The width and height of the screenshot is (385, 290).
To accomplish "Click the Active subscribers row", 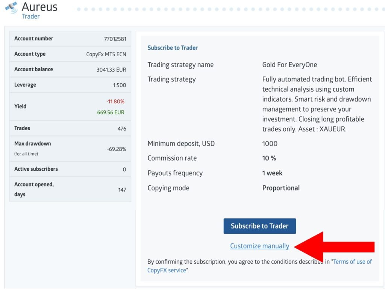I will pos(70,169).
